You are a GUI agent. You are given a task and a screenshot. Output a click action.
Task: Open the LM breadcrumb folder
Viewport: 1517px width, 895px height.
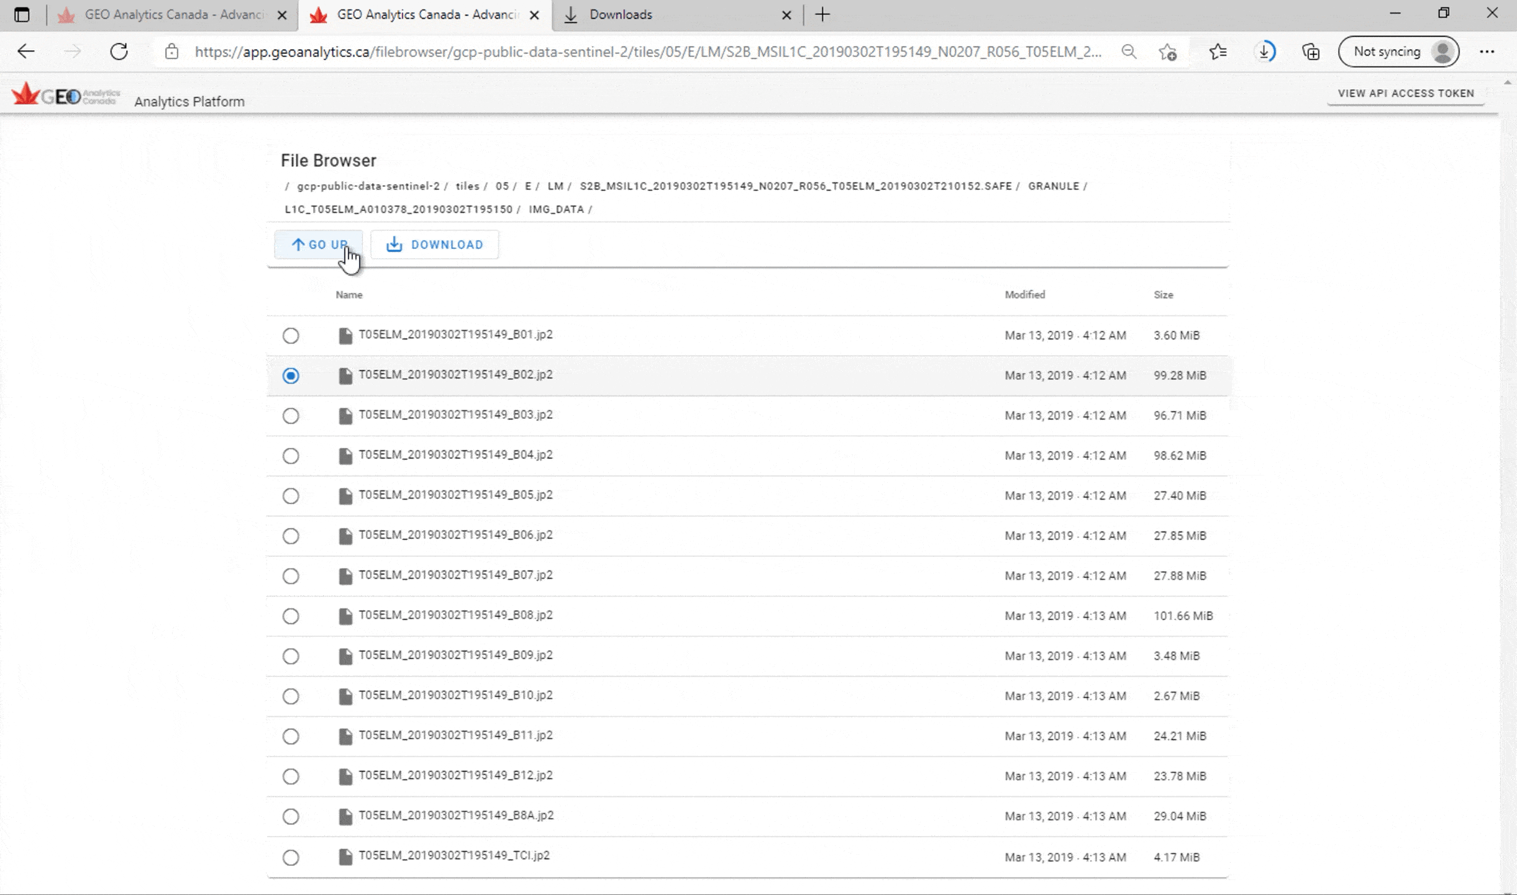pos(555,186)
